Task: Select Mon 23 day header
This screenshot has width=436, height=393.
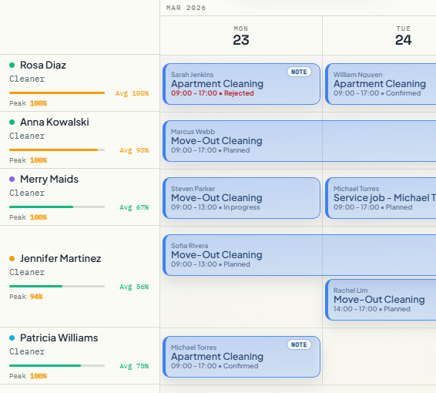Action: click(x=241, y=35)
